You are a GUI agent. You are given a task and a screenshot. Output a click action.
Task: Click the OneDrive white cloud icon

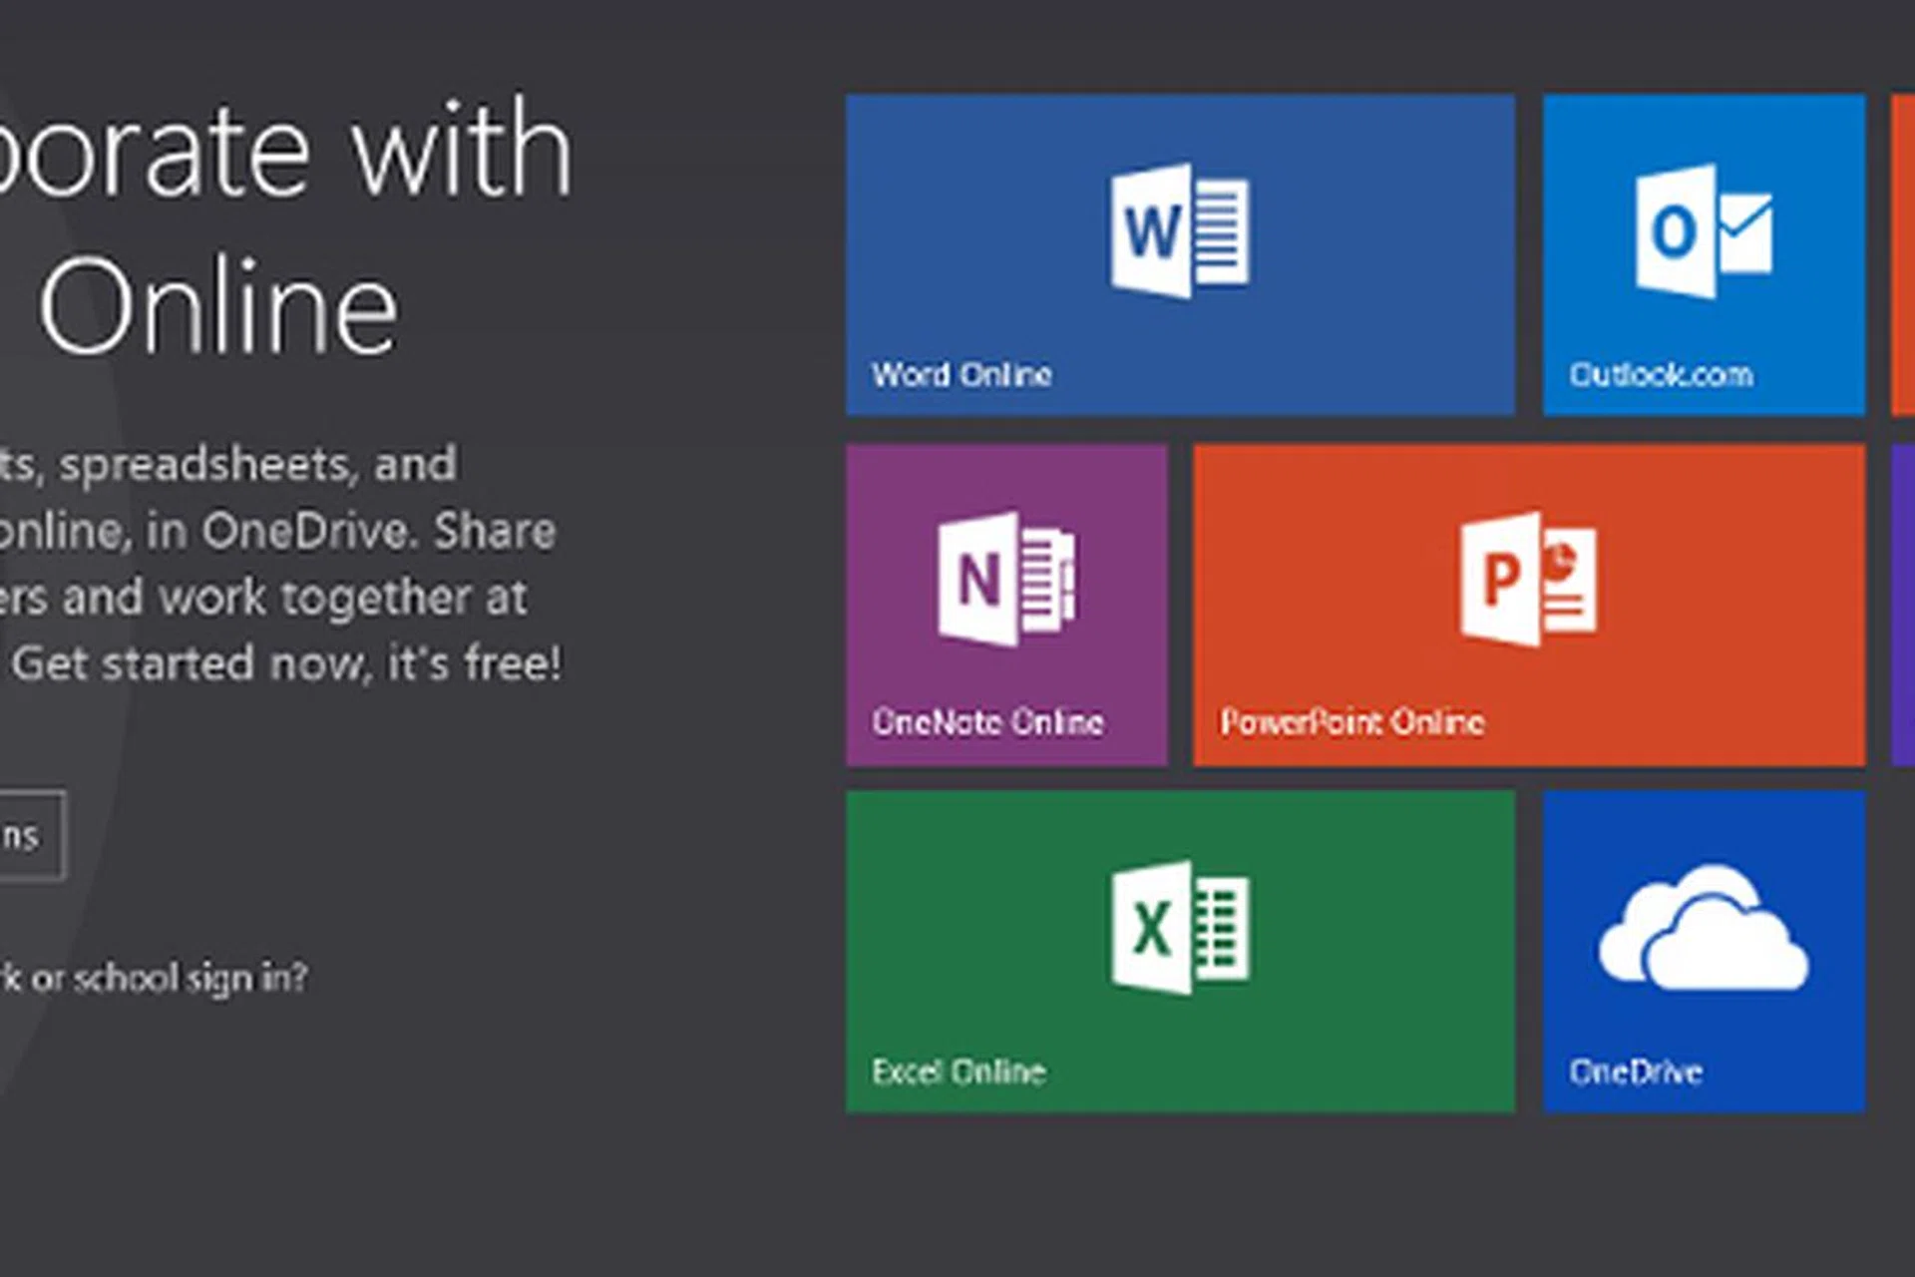1704,930
